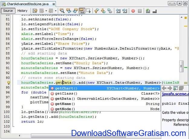189x139 pixels.
Task: Click vertical scrollbar up arrow
Action: (x=181, y=17)
